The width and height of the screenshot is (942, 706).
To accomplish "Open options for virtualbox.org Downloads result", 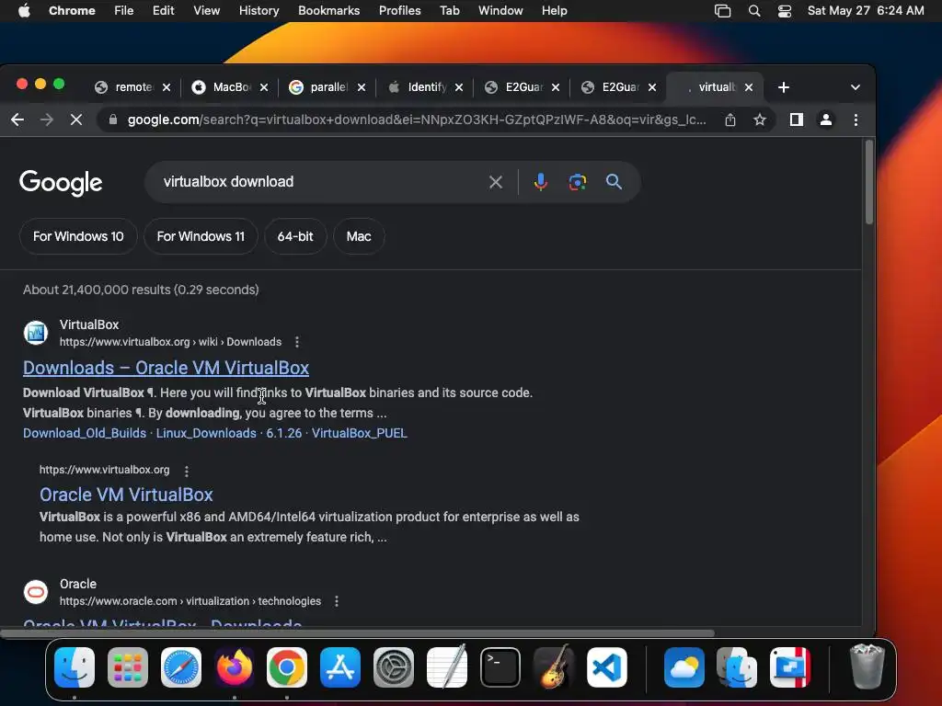I will click(297, 342).
